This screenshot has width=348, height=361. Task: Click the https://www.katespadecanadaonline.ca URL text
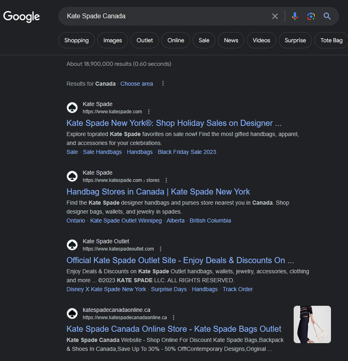coord(125,318)
